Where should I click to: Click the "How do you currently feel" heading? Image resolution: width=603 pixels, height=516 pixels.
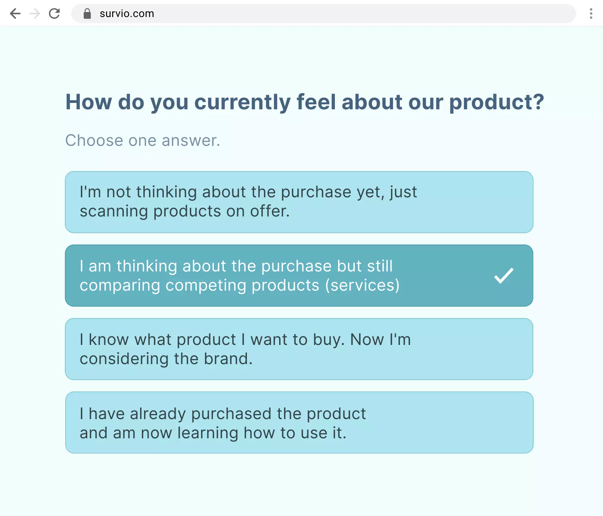(x=304, y=102)
